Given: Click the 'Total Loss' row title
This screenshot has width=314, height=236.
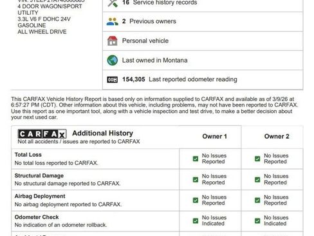Looking at the screenshot, I should [x=28, y=155].
